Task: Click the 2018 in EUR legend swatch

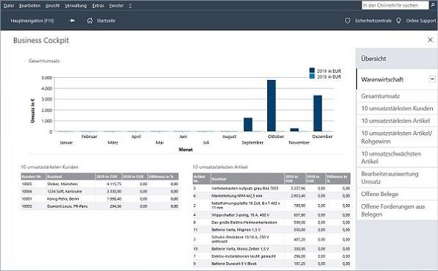Action: click(x=312, y=76)
